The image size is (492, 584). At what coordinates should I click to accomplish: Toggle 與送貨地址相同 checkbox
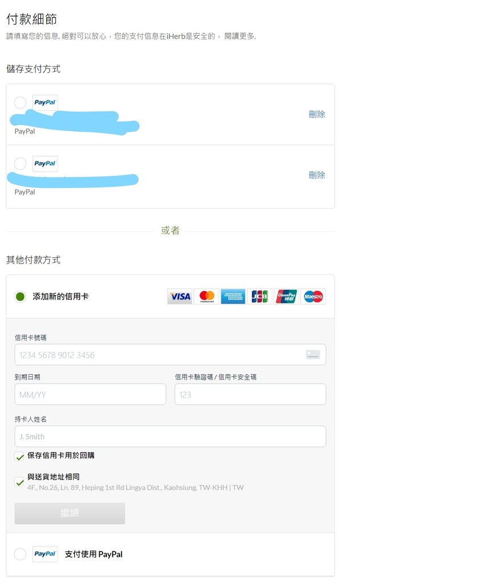tap(19, 482)
